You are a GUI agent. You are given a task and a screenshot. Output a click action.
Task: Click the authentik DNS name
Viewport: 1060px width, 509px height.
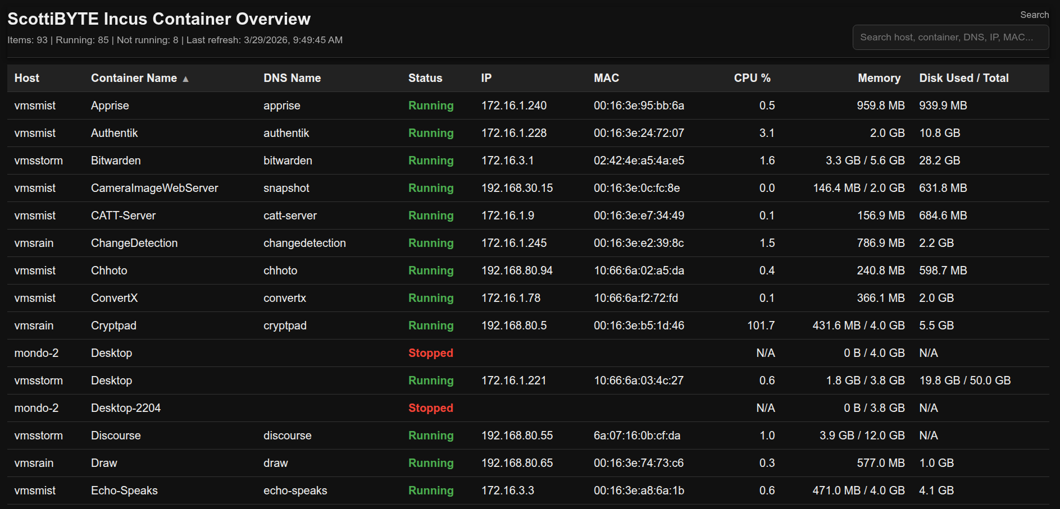coord(286,133)
